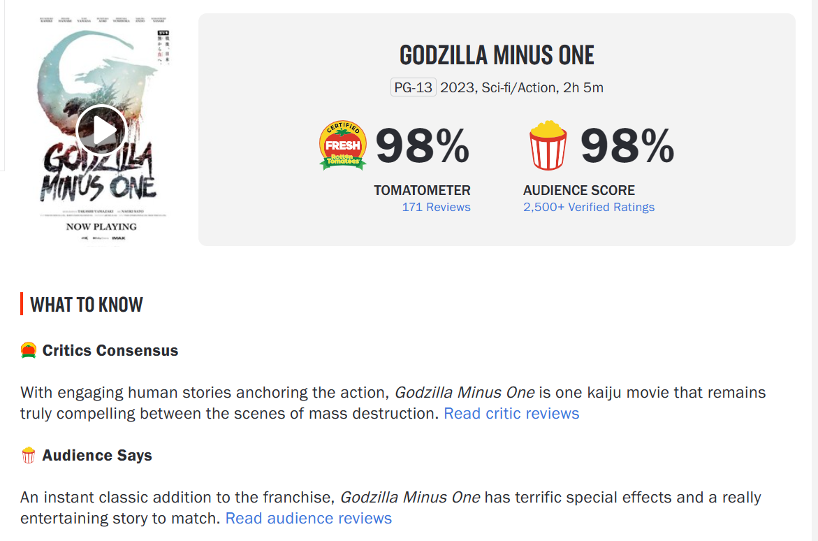Click the NOW PLAYING text on poster

coord(101,226)
